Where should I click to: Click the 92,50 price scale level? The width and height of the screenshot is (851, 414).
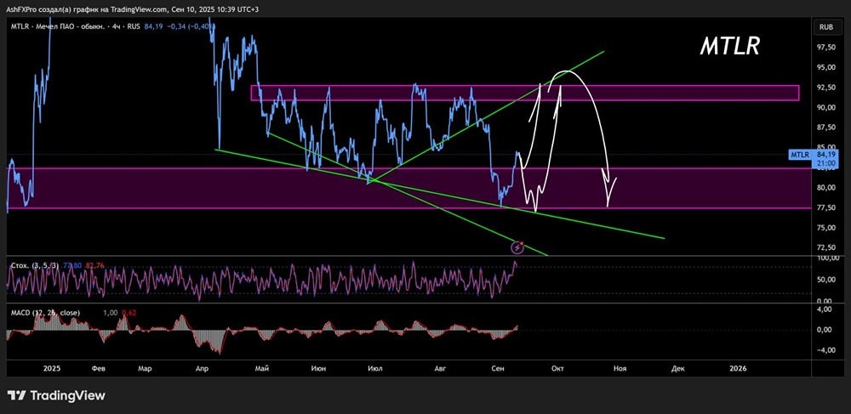coord(826,88)
